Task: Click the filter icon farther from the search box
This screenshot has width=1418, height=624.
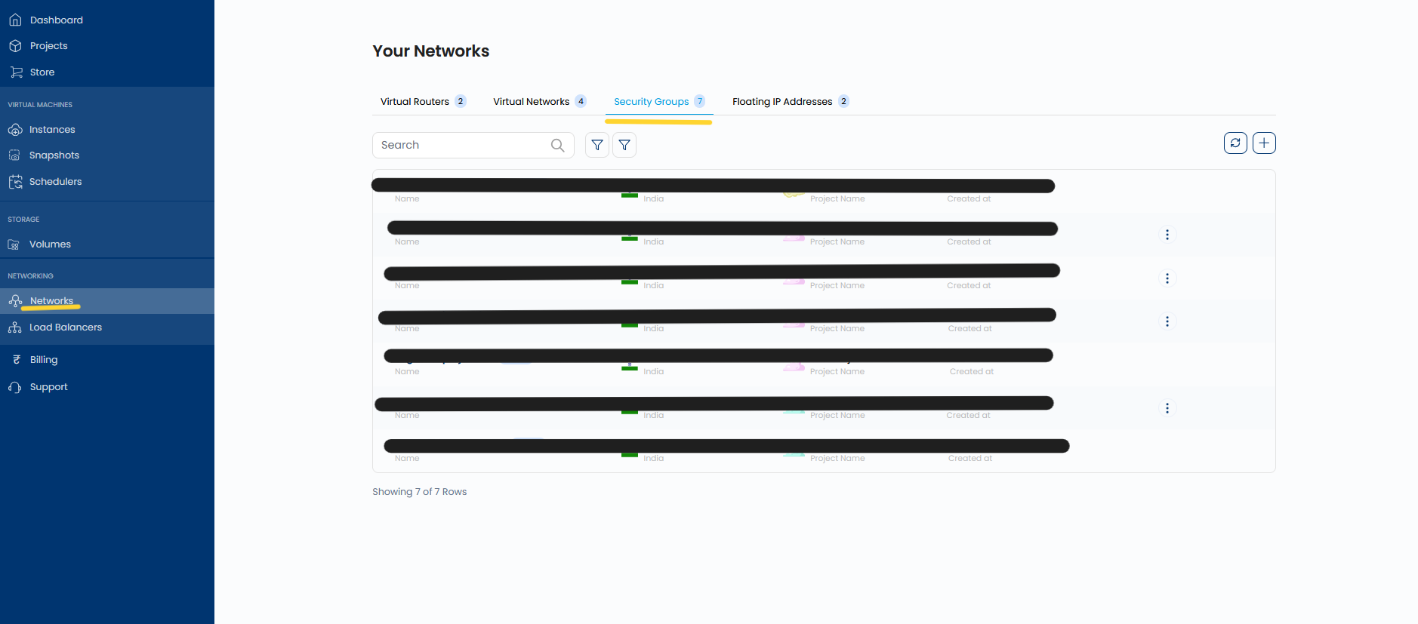Action: tap(624, 145)
